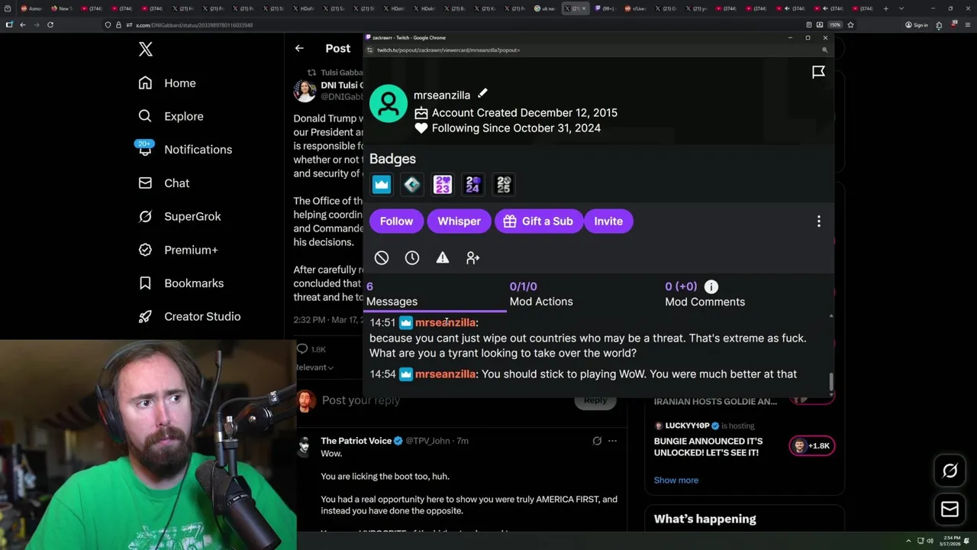
Task: Click the Chat envelope icon in sidebar
Action: 145,183
